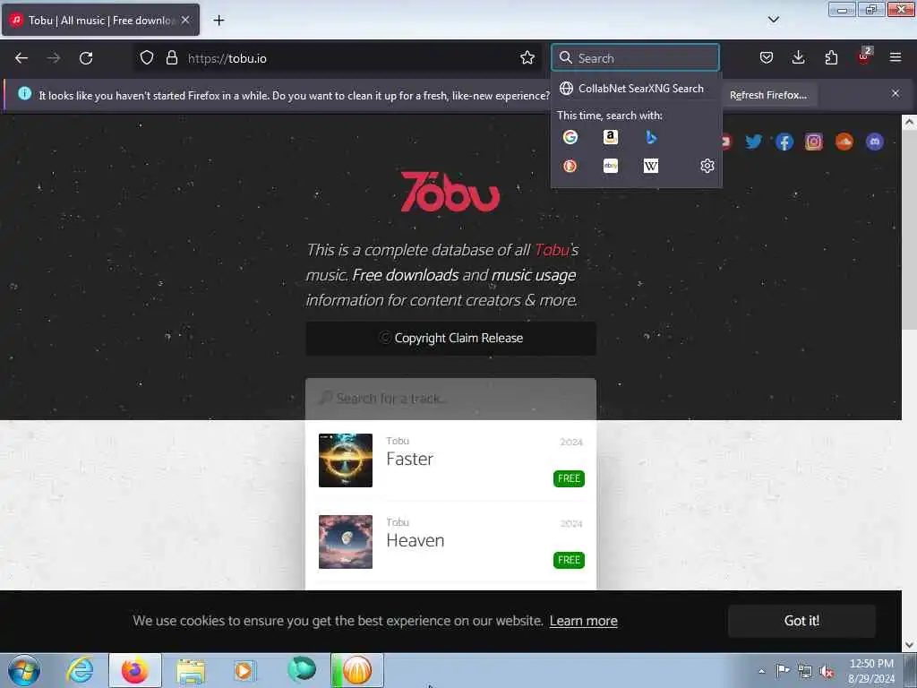Open a new browser tab
917x688 pixels.
(219, 21)
